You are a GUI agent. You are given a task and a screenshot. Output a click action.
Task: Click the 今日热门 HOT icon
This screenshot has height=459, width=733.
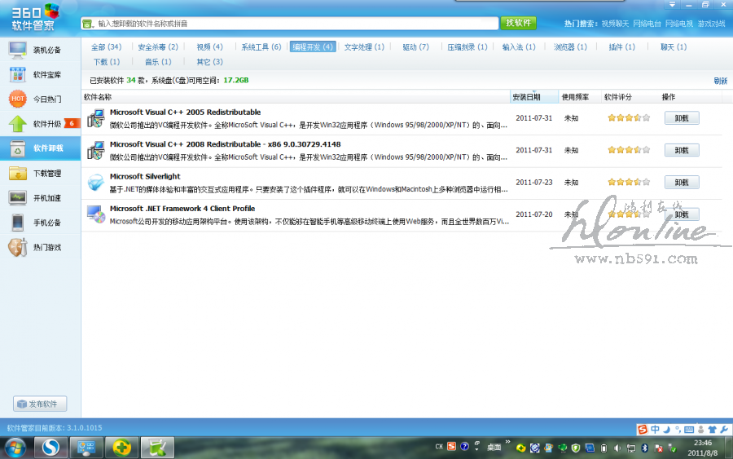coord(17,99)
